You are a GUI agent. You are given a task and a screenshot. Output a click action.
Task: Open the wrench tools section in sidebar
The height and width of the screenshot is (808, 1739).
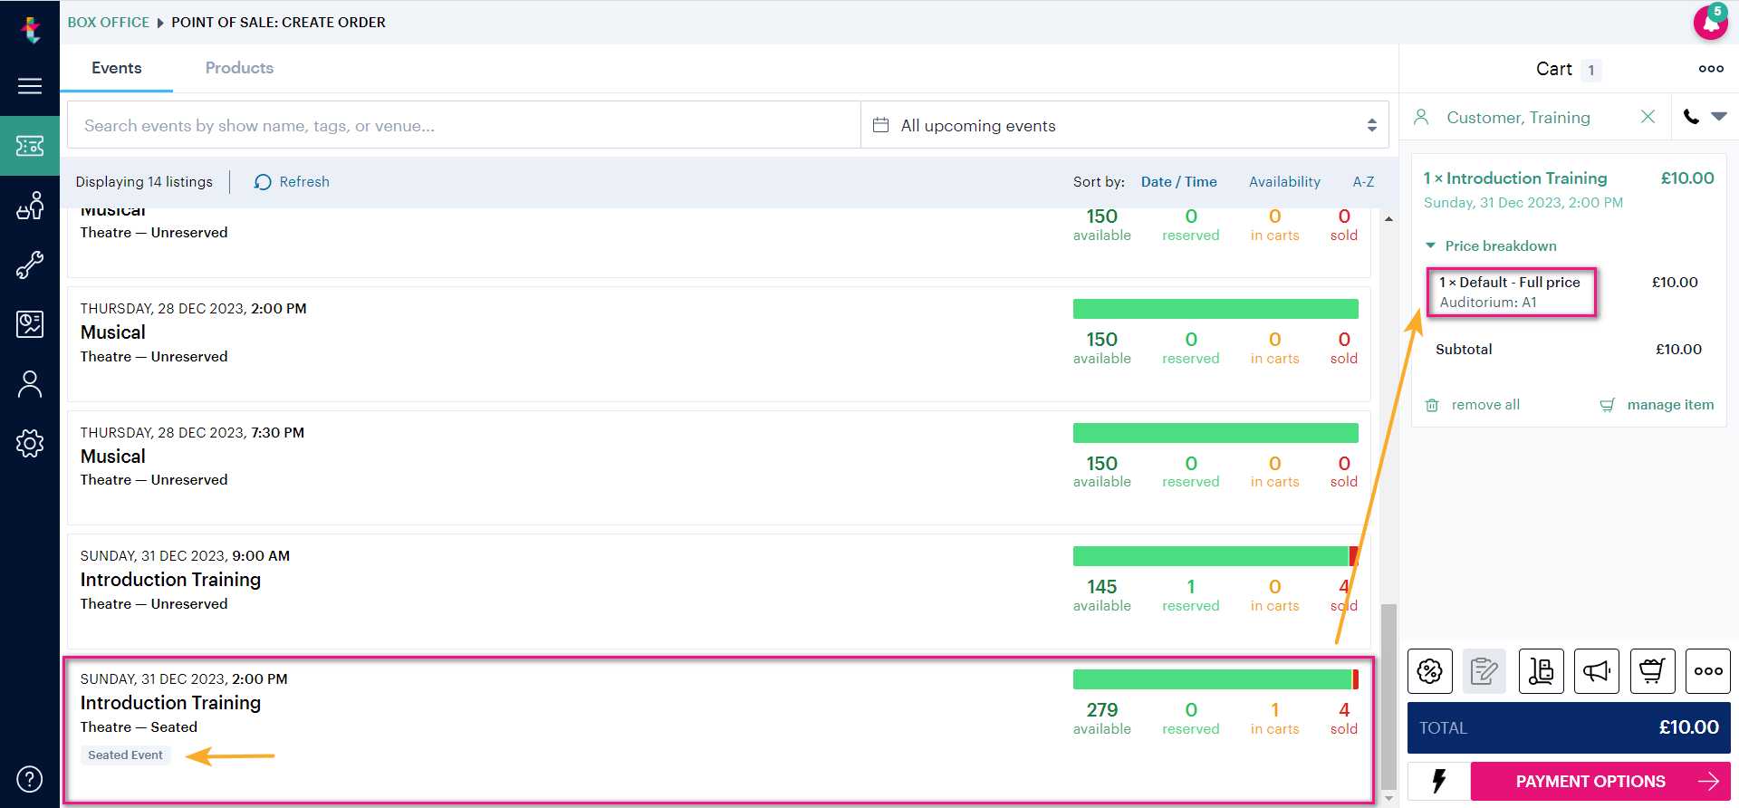pos(30,265)
